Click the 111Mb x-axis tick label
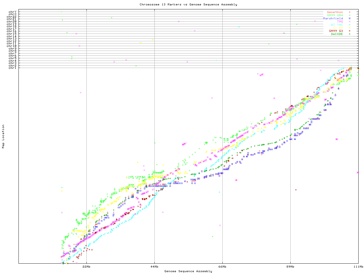This screenshot has height=273, width=364. click(358, 267)
